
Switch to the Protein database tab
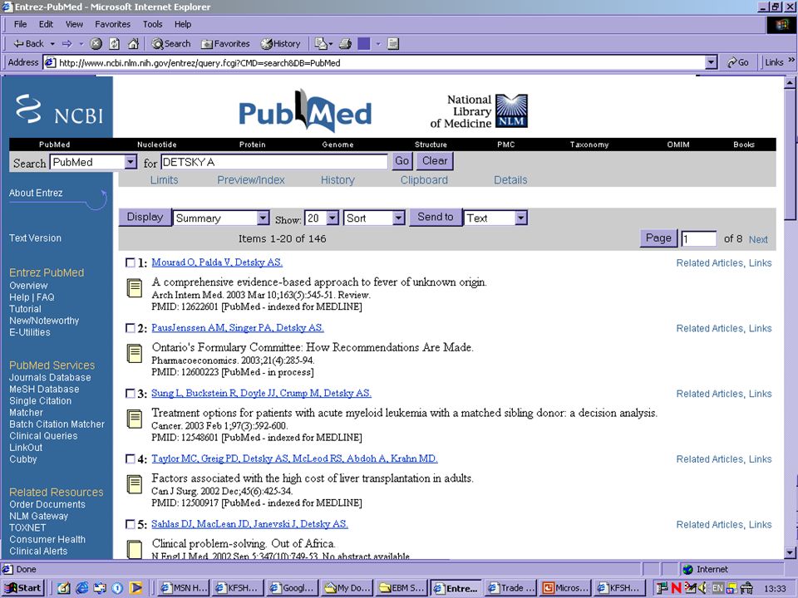253,145
